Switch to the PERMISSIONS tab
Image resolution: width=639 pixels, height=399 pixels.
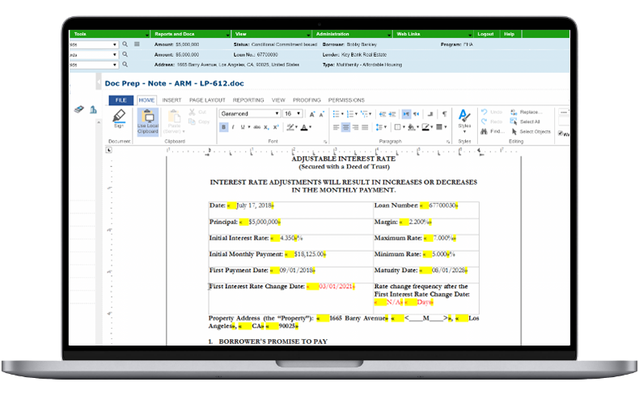[x=346, y=100]
